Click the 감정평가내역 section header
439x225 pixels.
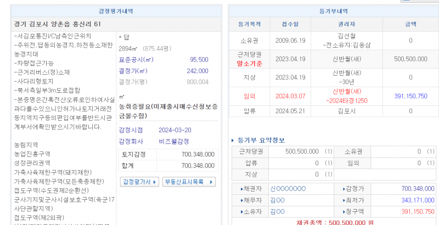[x=115, y=10]
